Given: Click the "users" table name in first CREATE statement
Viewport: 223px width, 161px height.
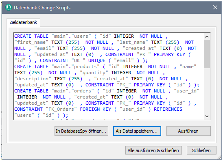Looking at the screenshot, I should click(81, 36).
